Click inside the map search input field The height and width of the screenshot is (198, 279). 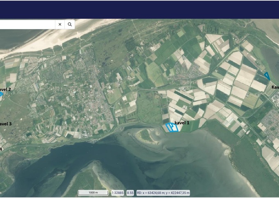click(x=27, y=24)
